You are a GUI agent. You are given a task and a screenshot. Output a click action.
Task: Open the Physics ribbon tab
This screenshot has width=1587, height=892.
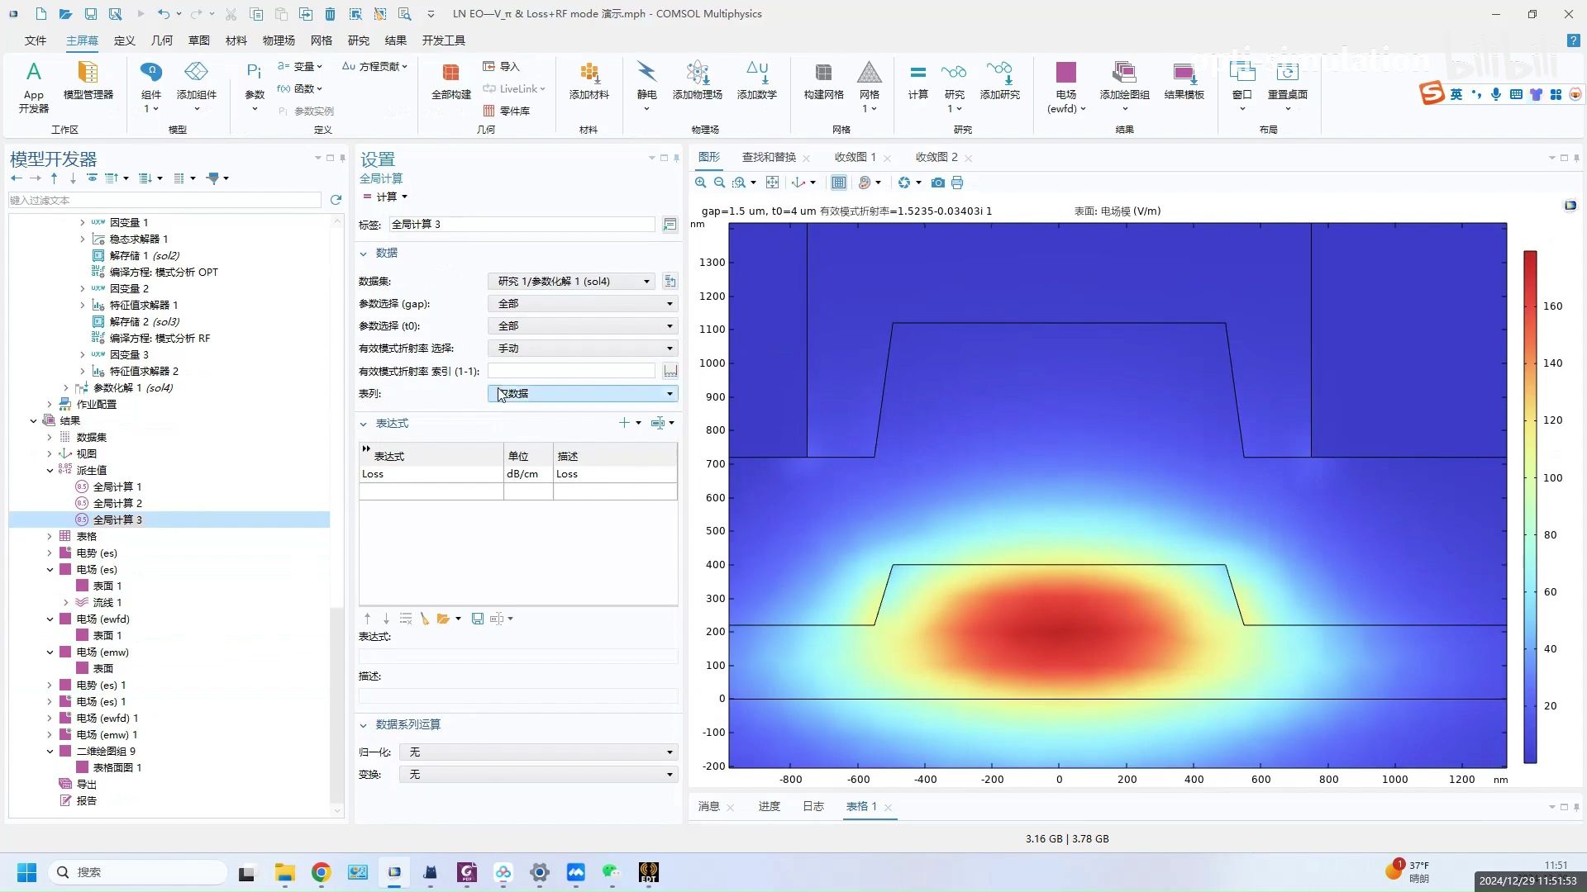279,40
